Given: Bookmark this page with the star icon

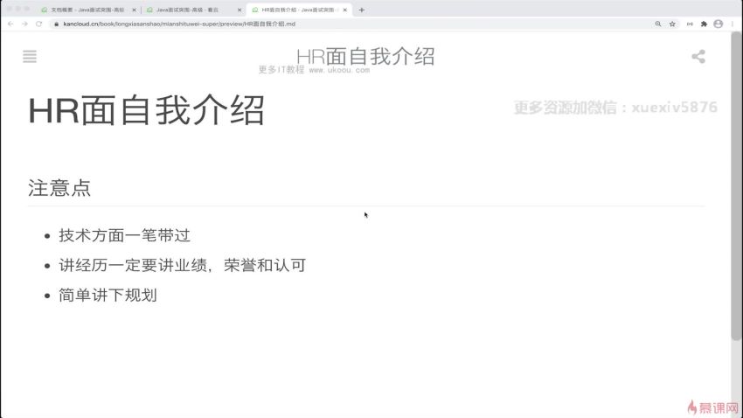Looking at the screenshot, I should point(672,24).
